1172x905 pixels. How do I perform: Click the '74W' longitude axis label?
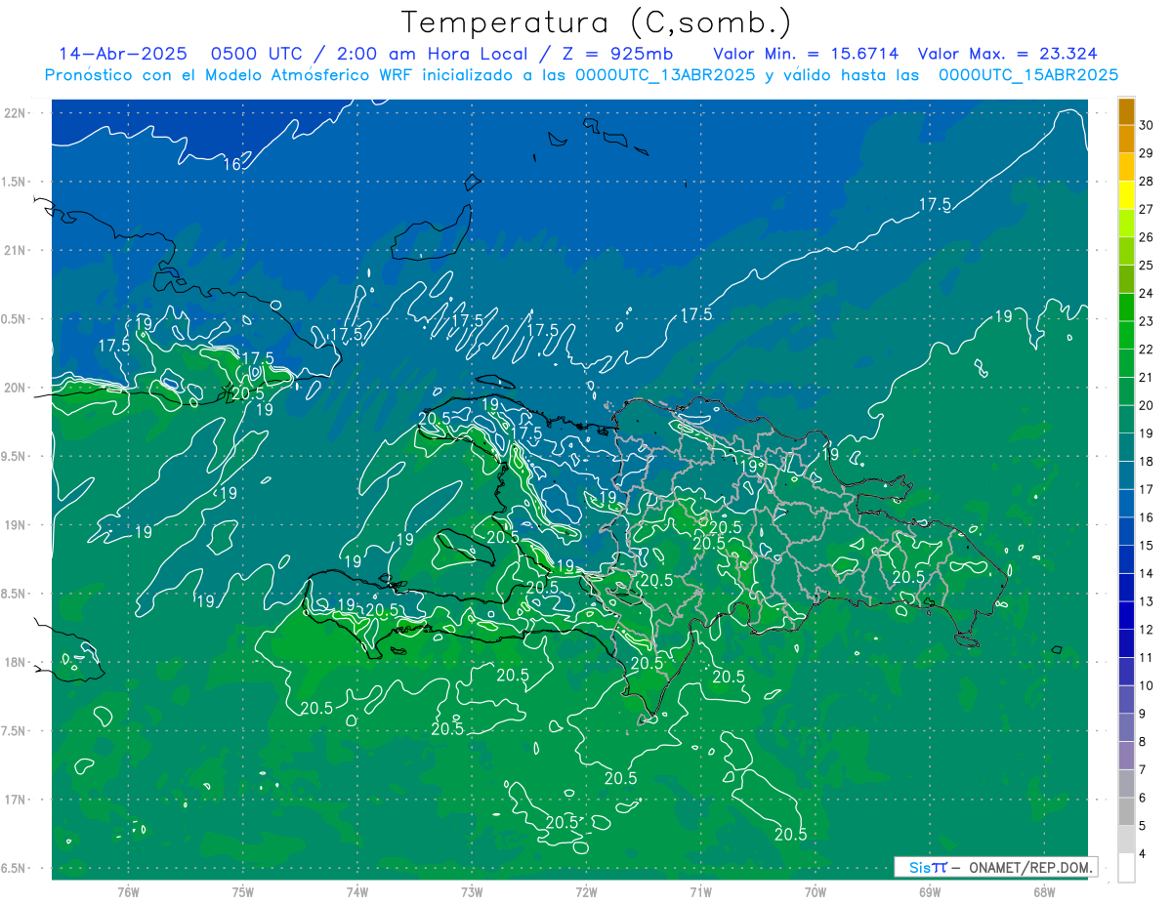click(x=356, y=891)
